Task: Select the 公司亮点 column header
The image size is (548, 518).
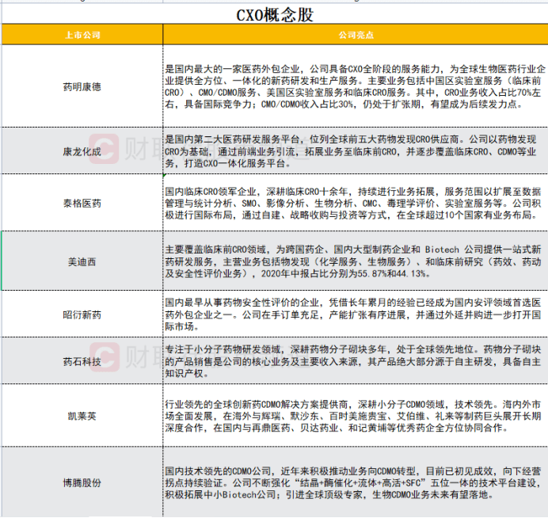Action: click(355, 36)
